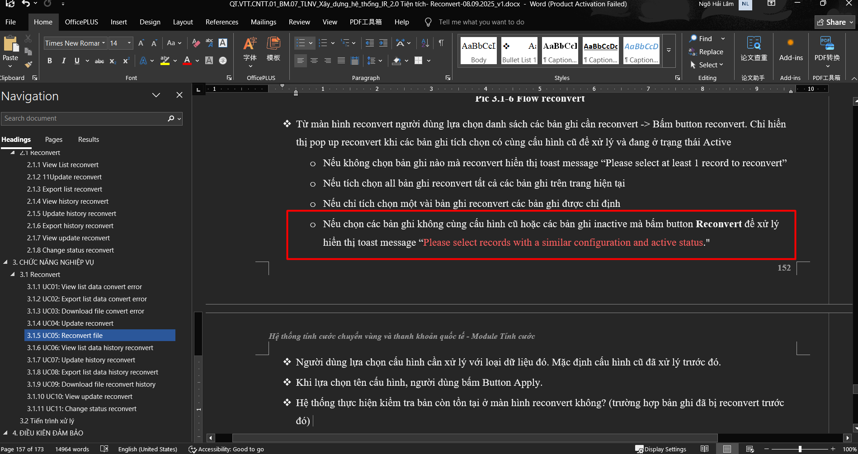Toggle Italic formatting
858x454 pixels.
tap(63, 61)
